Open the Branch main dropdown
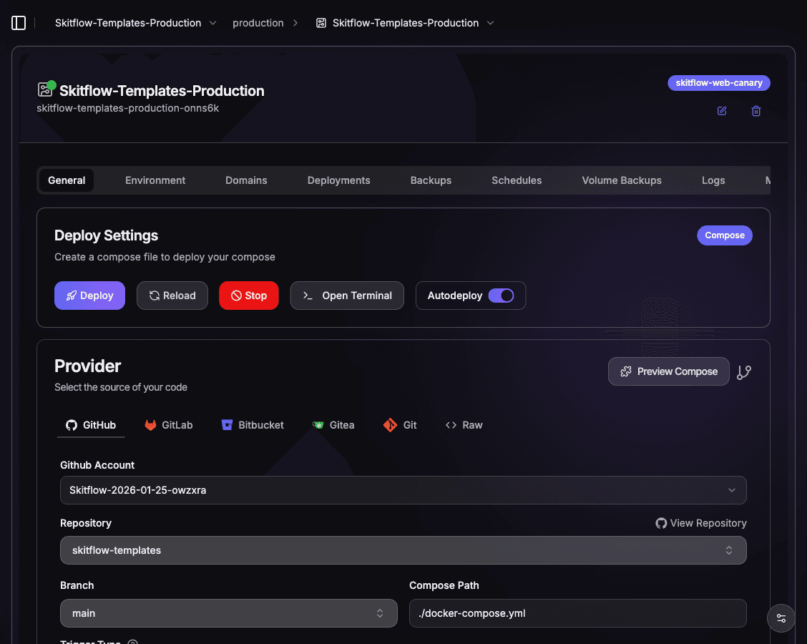 click(x=228, y=613)
